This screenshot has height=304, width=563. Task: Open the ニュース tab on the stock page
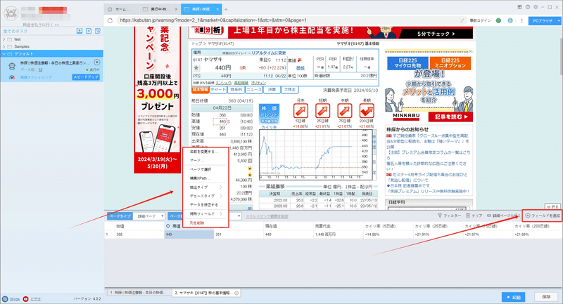(x=254, y=90)
